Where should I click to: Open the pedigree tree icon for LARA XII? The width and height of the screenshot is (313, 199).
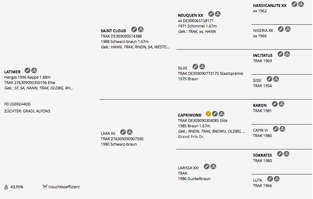click(130, 132)
